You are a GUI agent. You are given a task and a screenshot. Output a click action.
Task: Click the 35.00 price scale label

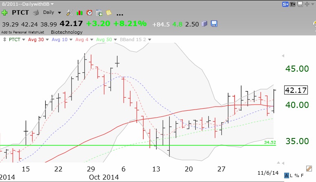click(x=297, y=141)
